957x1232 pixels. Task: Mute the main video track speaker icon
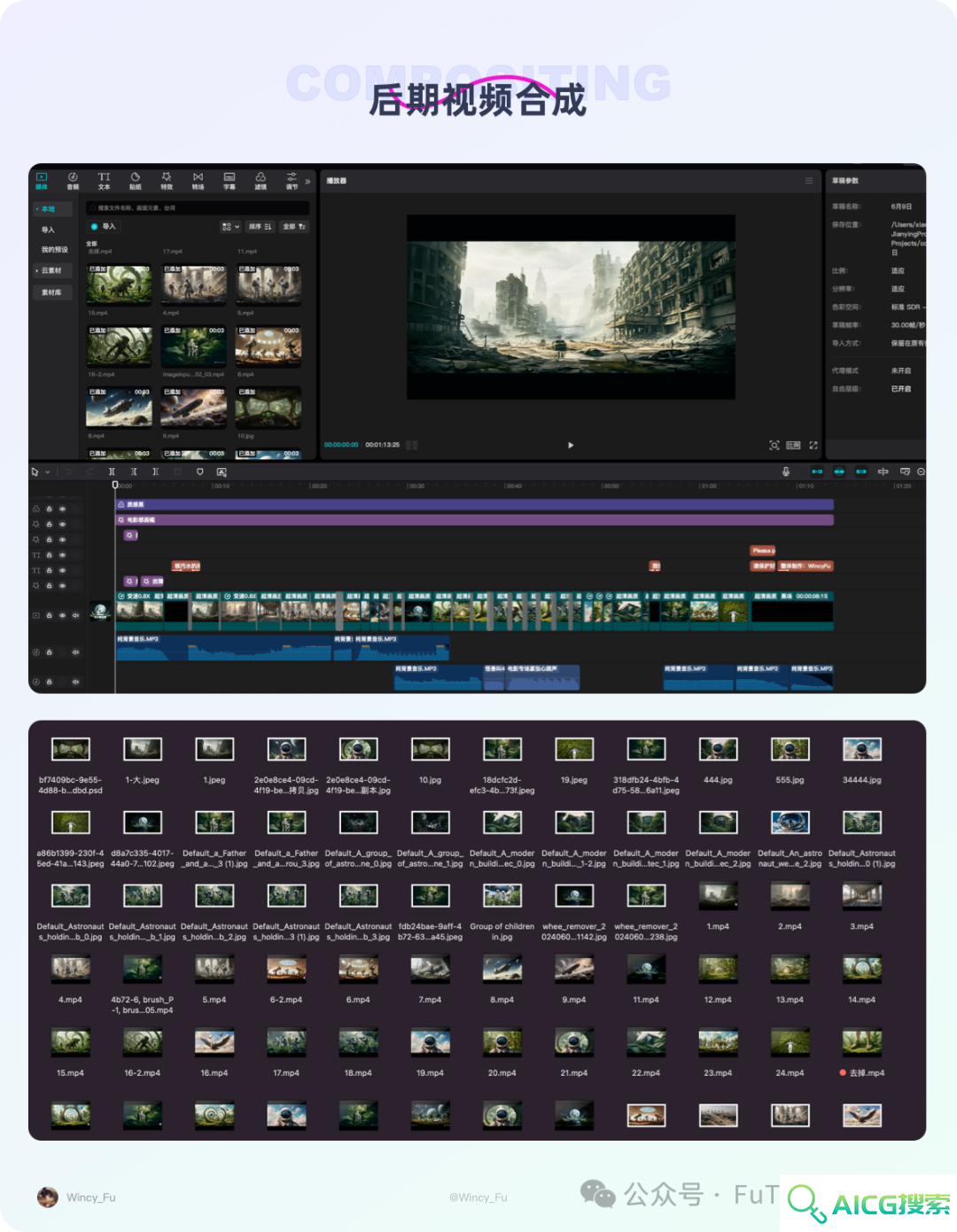75,615
